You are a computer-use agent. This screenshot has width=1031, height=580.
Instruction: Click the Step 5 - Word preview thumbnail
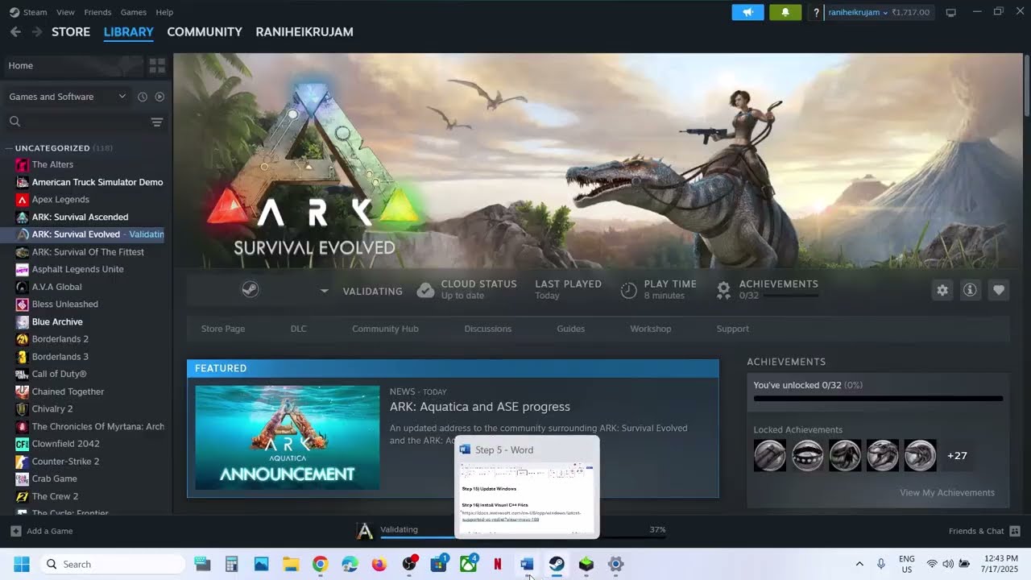click(527, 487)
